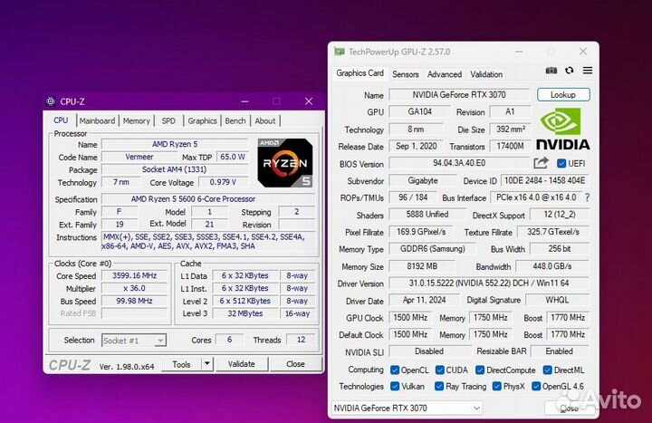Click the BIOS share/export arrow icon
Image resolution: width=652 pixels, height=423 pixels.
541,163
